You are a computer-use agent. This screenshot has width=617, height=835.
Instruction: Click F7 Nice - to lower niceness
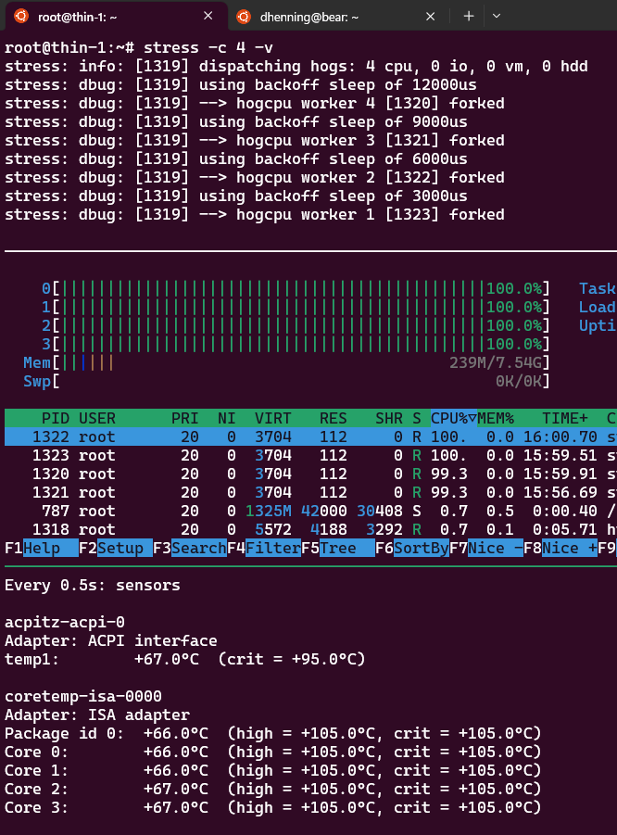pos(486,548)
